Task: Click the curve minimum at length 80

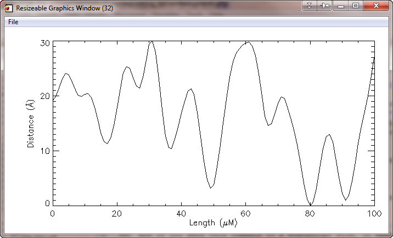Action: [310, 204]
